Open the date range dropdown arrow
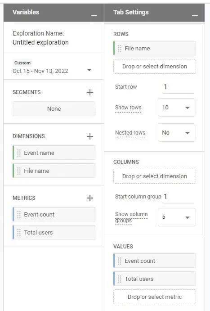This screenshot has height=311, width=210. tap(89, 70)
